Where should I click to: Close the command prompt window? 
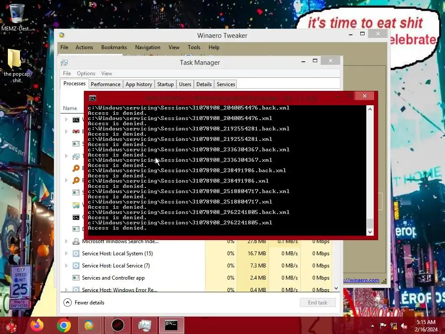tap(365, 96)
